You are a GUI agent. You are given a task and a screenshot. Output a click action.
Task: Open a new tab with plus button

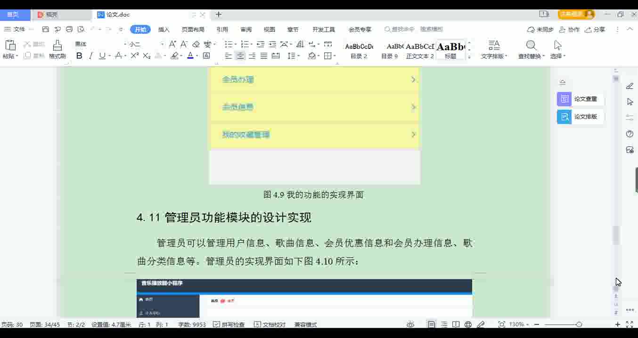click(x=219, y=15)
